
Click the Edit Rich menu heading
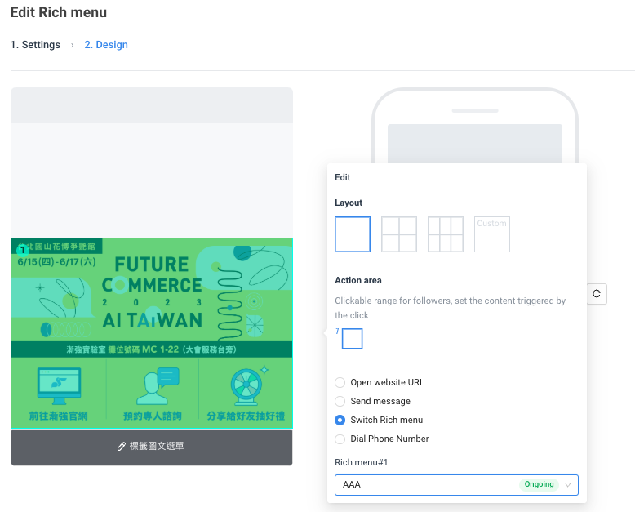(59, 12)
